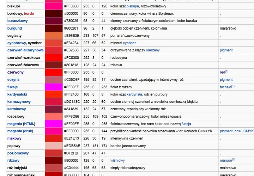254x176 pixels.
Task: Open pigment link in czerwień alizarynowa row
Action: (226, 50)
